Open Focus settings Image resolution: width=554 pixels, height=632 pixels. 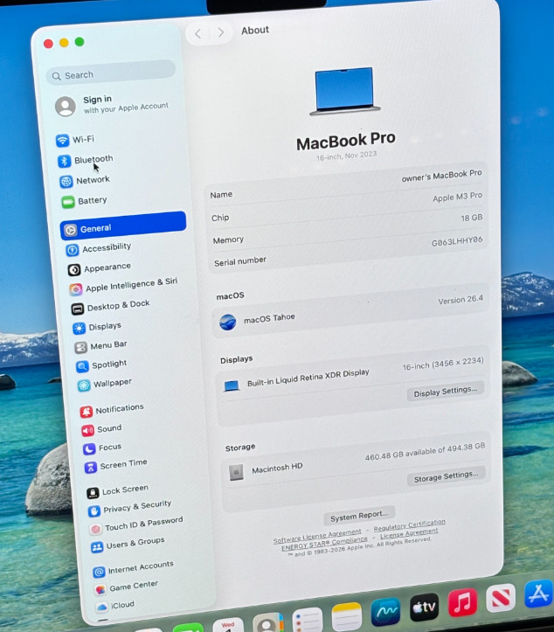click(x=102, y=448)
